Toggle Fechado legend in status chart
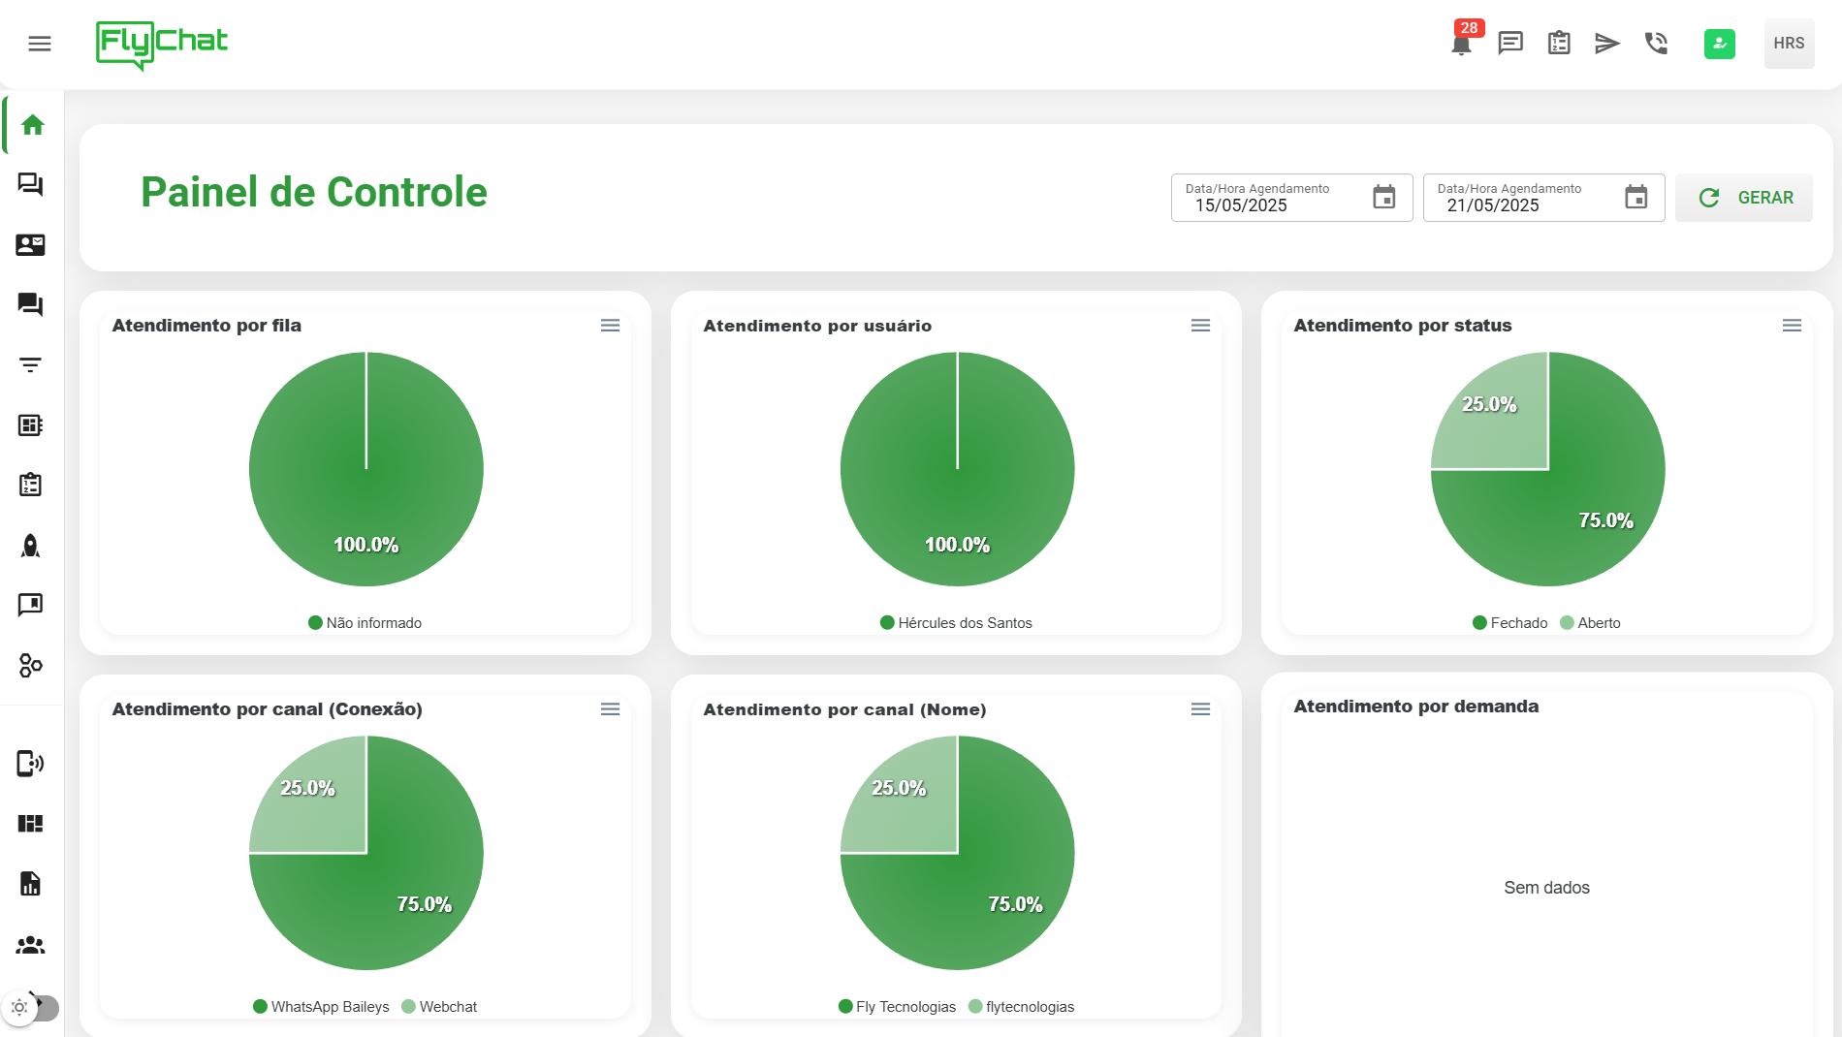The width and height of the screenshot is (1842, 1037). click(x=1509, y=623)
